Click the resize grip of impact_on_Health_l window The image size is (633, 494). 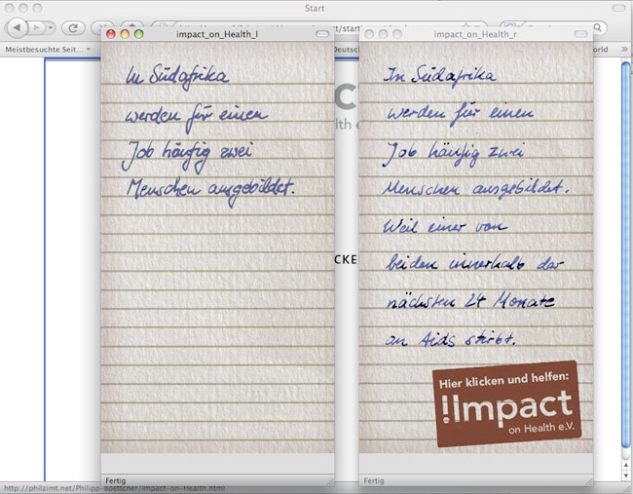(x=328, y=480)
